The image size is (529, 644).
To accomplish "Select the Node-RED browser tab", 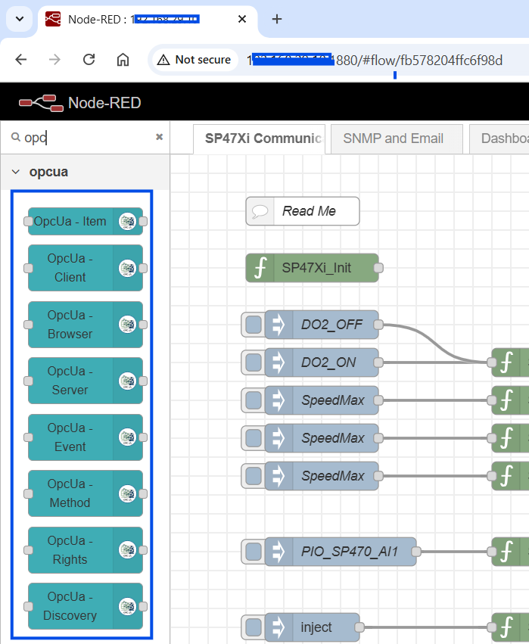I will pyautogui.click(x=148, y=20).
